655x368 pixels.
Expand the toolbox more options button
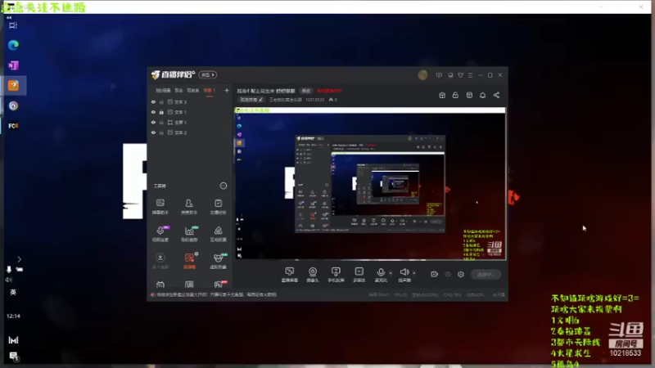(x=224, y=186)
